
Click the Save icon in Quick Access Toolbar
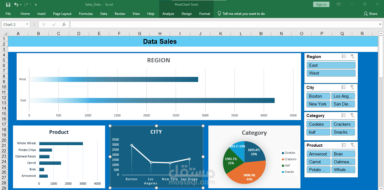pyautogui.click(x=8, y=4)
